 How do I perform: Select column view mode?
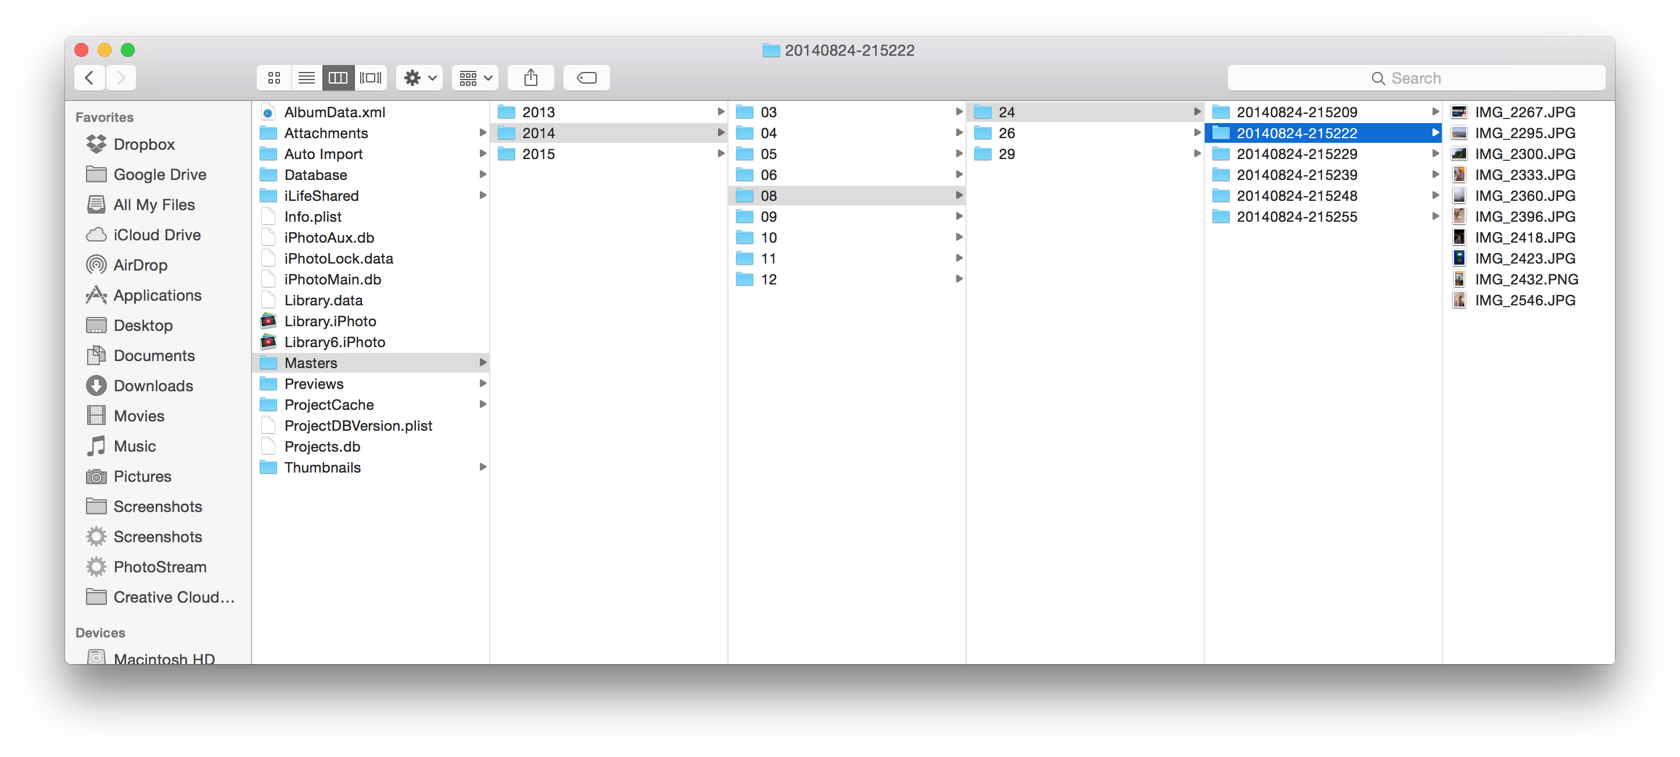(338, 78)
